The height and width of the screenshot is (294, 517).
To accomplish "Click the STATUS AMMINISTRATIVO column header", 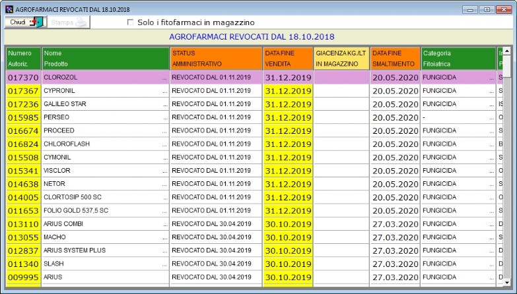I will pyautogui.click(x=217, y=59).
